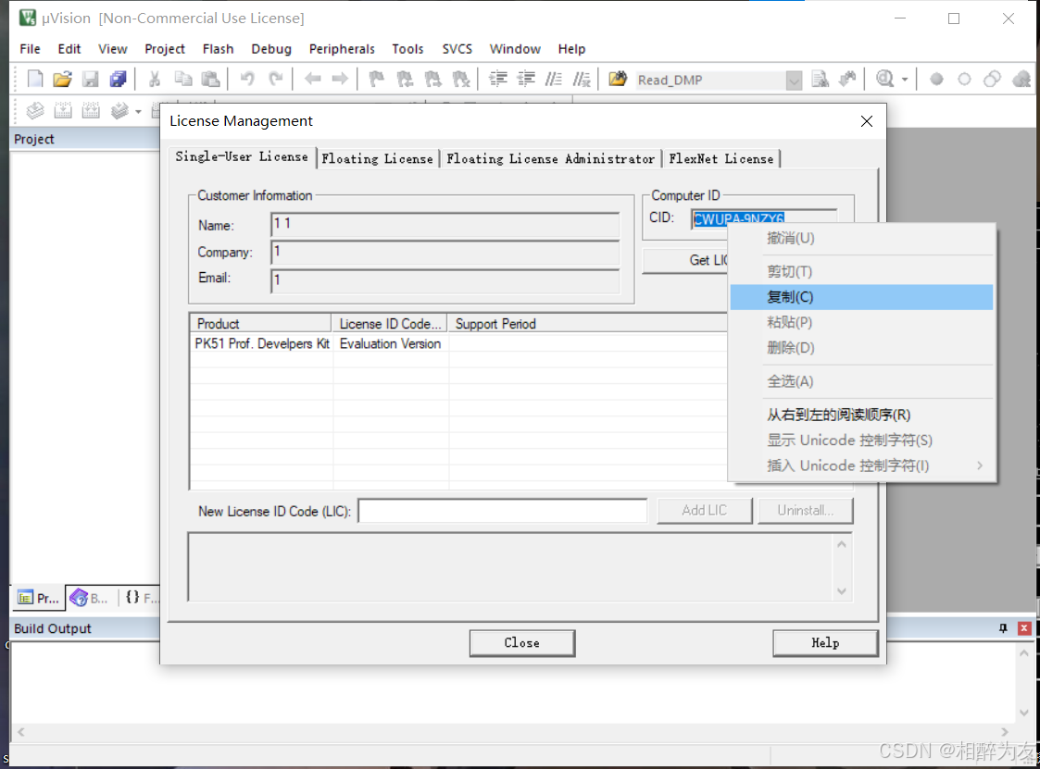Click the Company input field
The height and width of the screenshot is (769, 1040).
click(445, 253)
